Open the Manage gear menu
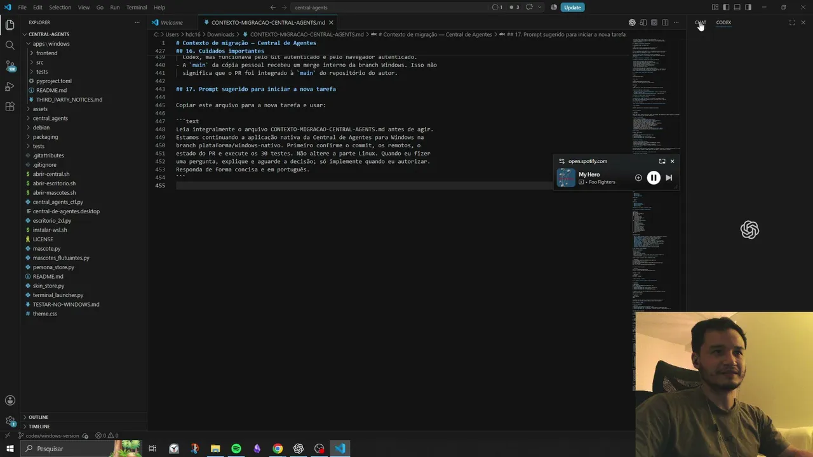The image size is (813, 457). tap(10, 421)
